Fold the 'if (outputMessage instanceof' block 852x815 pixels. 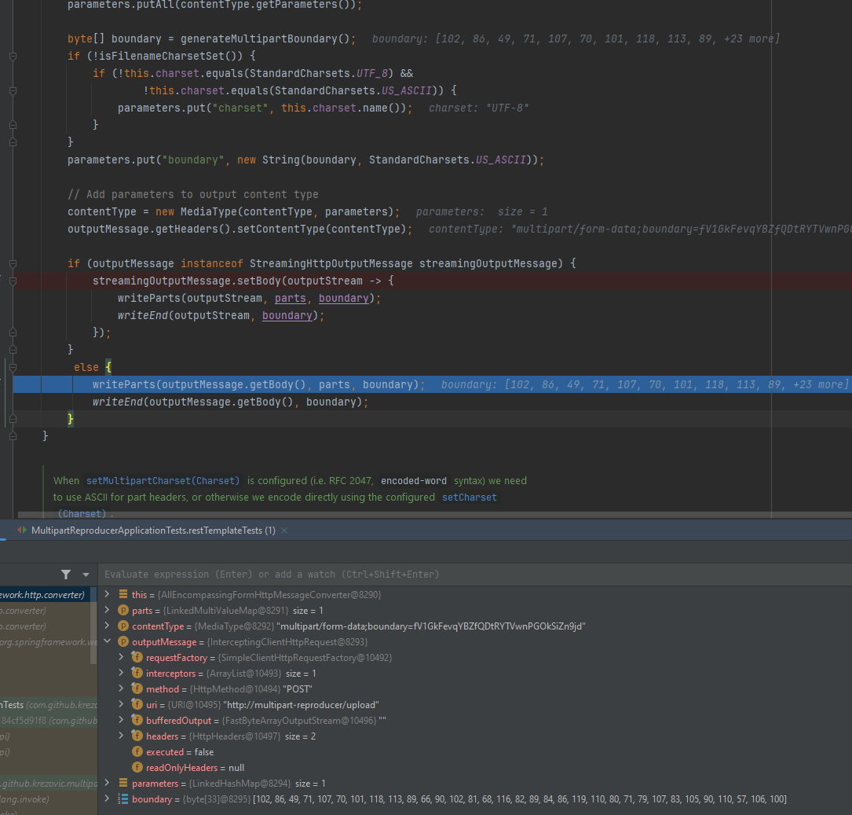13,264
